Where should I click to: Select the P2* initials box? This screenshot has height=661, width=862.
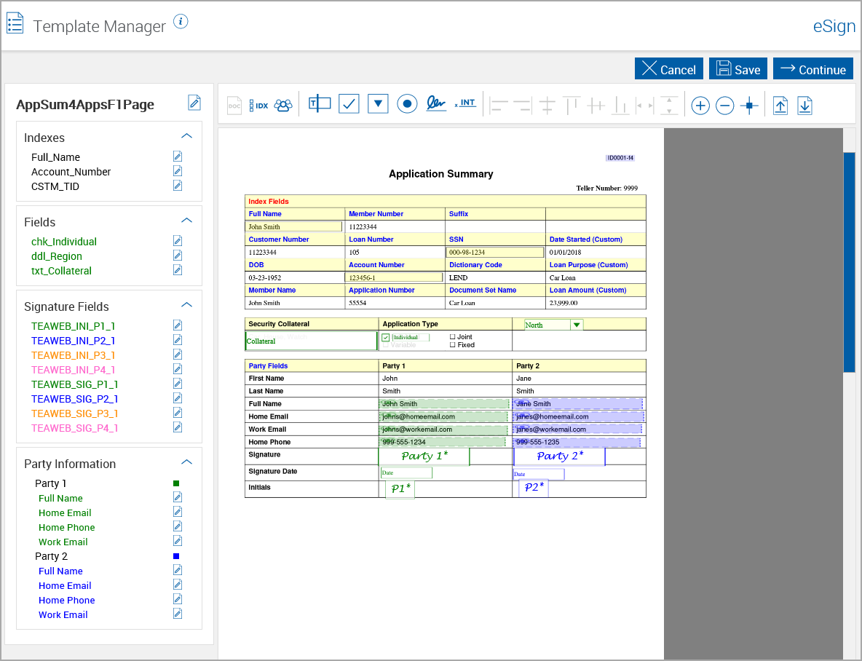(534, 488)
